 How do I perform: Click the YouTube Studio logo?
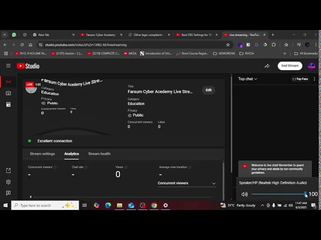coord(28,66)
